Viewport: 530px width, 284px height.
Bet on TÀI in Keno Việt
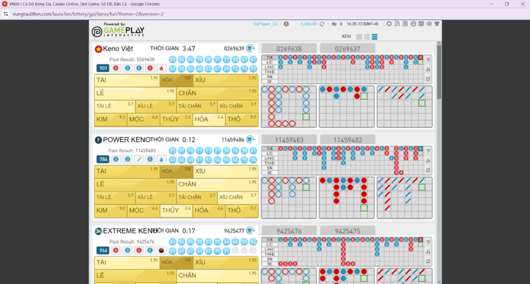(x=127, y=80)
